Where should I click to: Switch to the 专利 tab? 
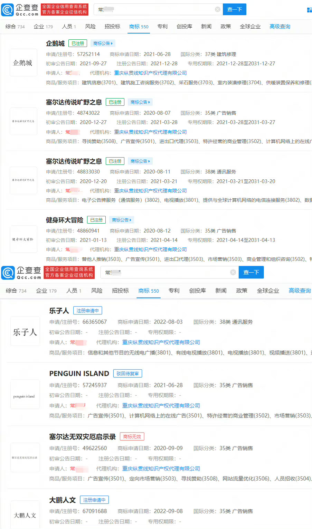[162, 26]
